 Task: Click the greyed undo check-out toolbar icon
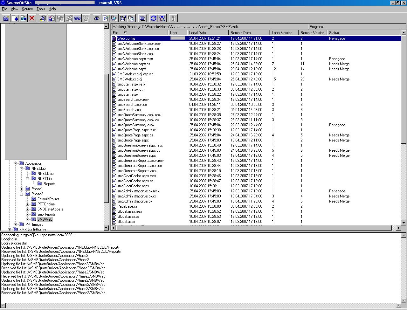69,18
